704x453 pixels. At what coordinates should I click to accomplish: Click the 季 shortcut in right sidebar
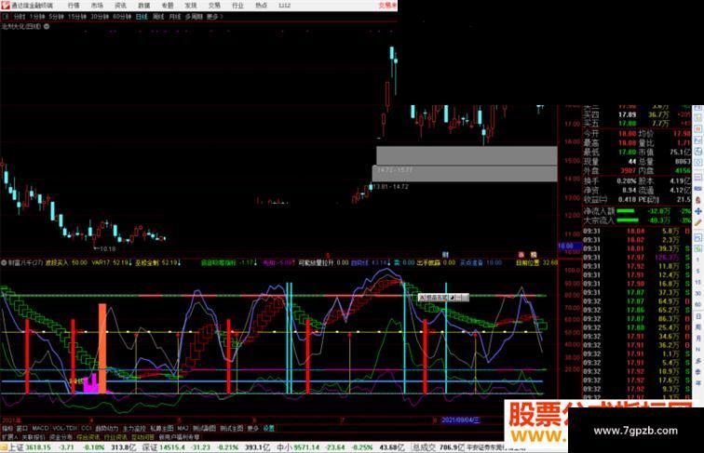[698, 371]
